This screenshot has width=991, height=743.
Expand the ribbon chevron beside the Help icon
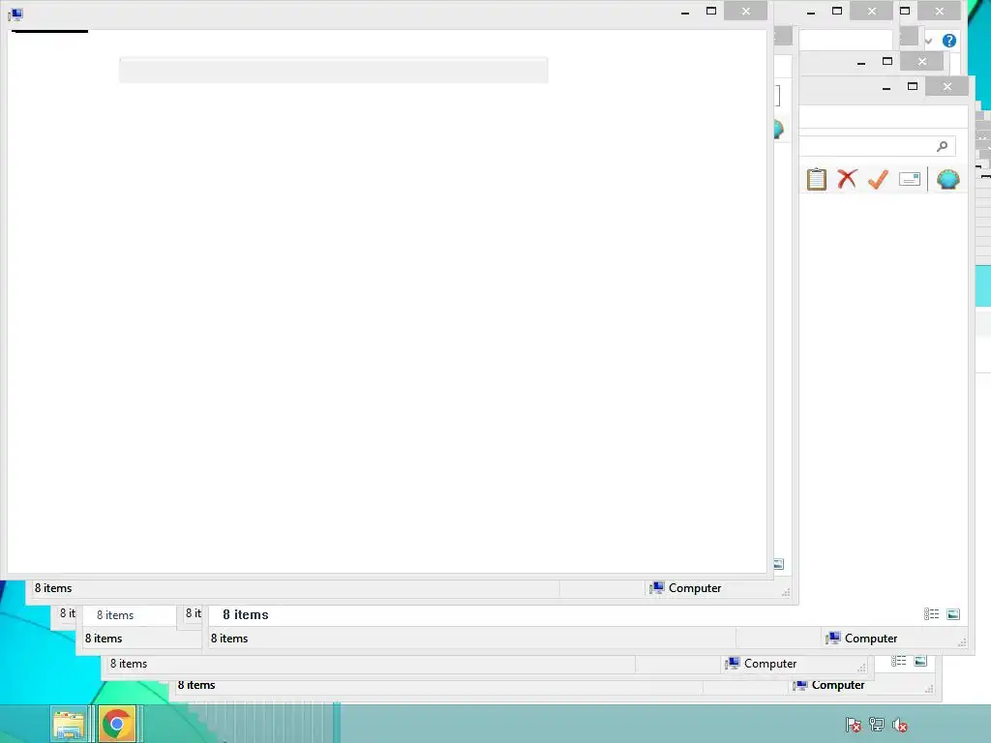coord(928,42)
